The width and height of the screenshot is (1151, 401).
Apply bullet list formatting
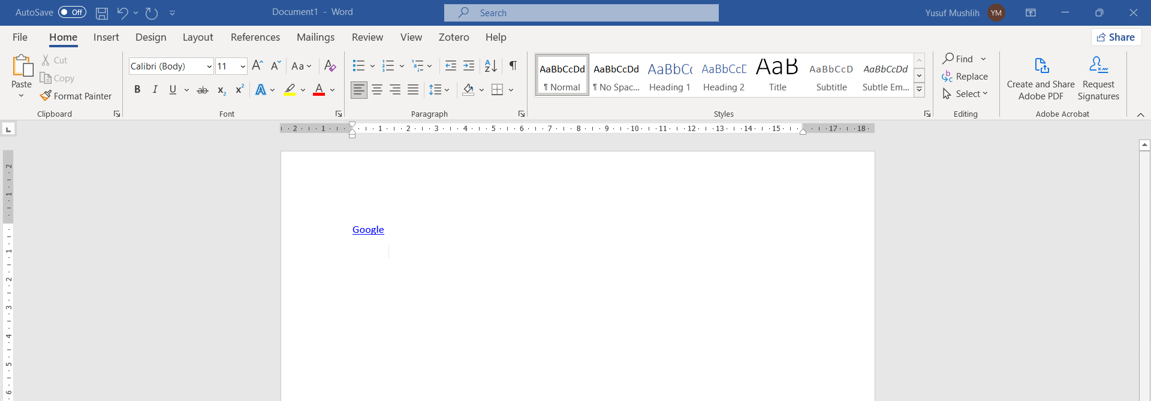tap(358, 66)
